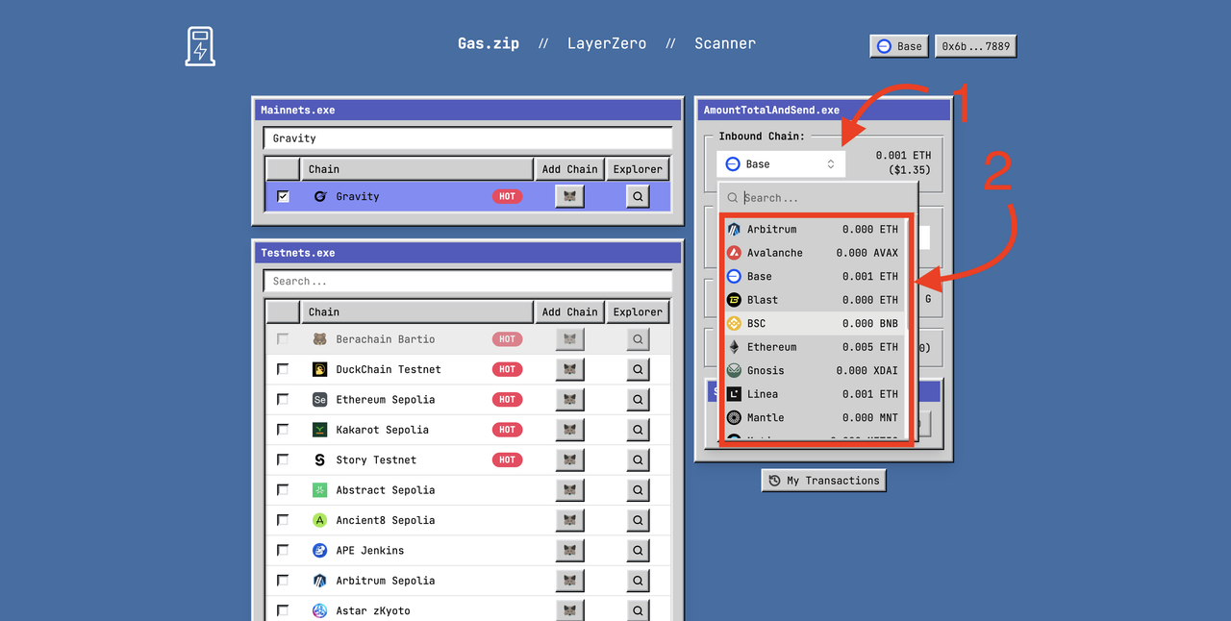Viewport: 1231px width, 621px height.
Task: Go to the LayerZero page
Action: coord(607,43)
